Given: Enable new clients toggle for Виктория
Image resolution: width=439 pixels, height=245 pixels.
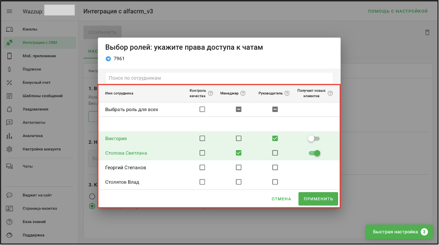Looking at the screenshot, I should [314, 139].
